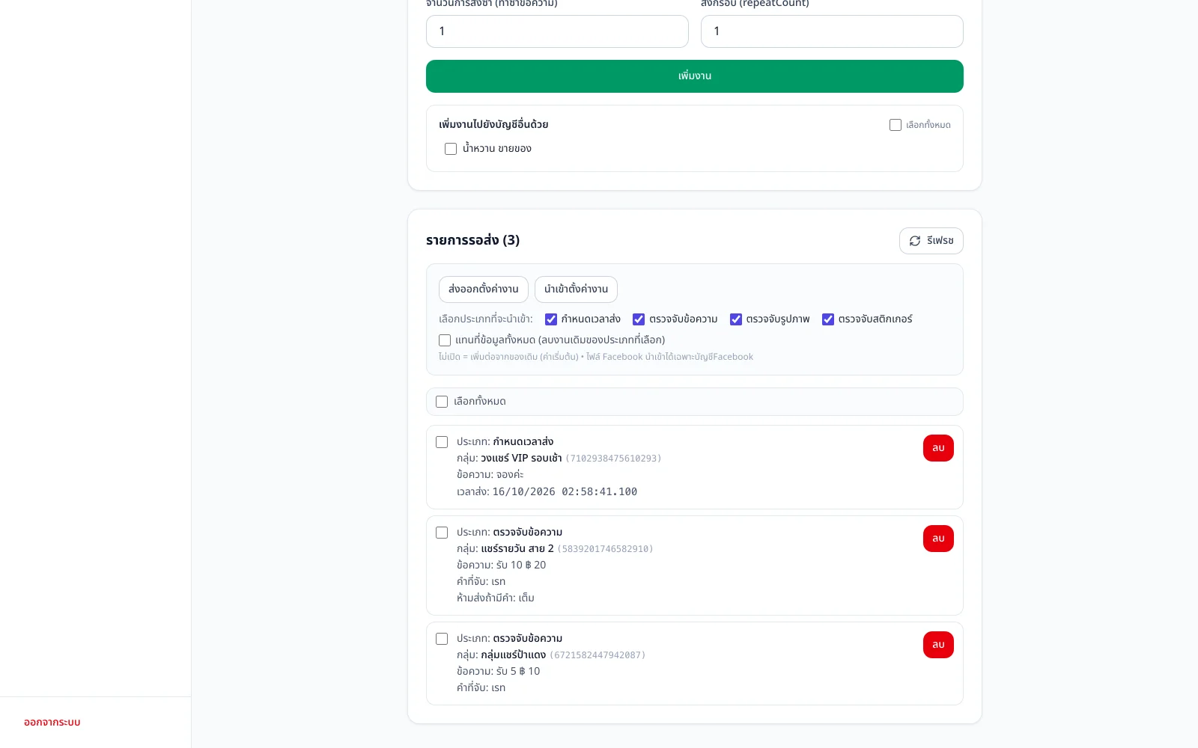Delete the กลุ่มแชร์ป้าแดง queue item
Screen dimensions: 1198x748
(938, 645)
